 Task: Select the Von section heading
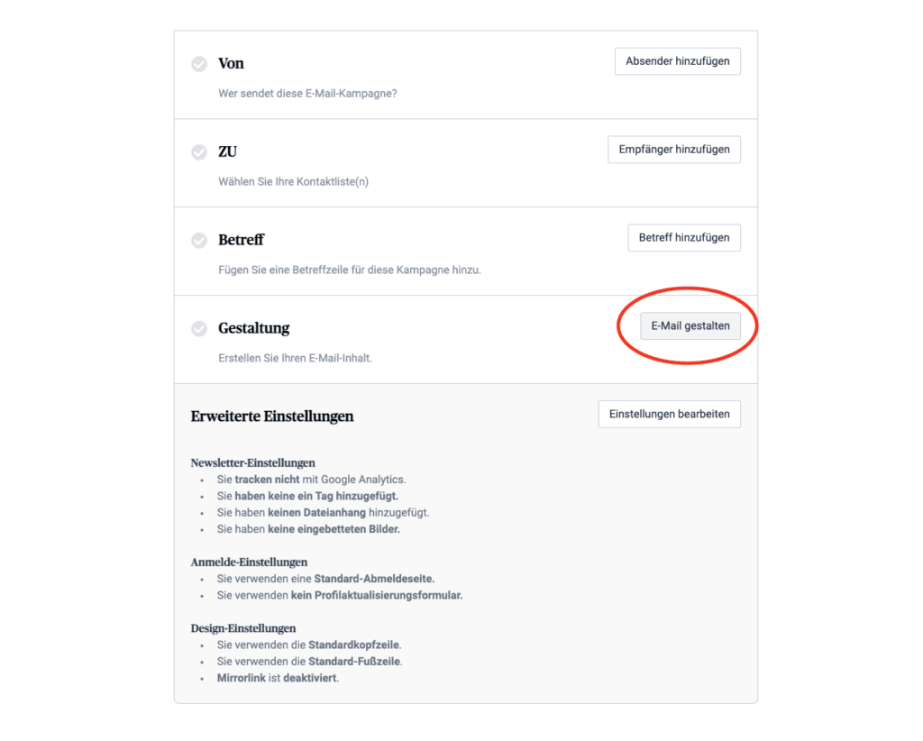pyautogui.click(x=231, y=64)
